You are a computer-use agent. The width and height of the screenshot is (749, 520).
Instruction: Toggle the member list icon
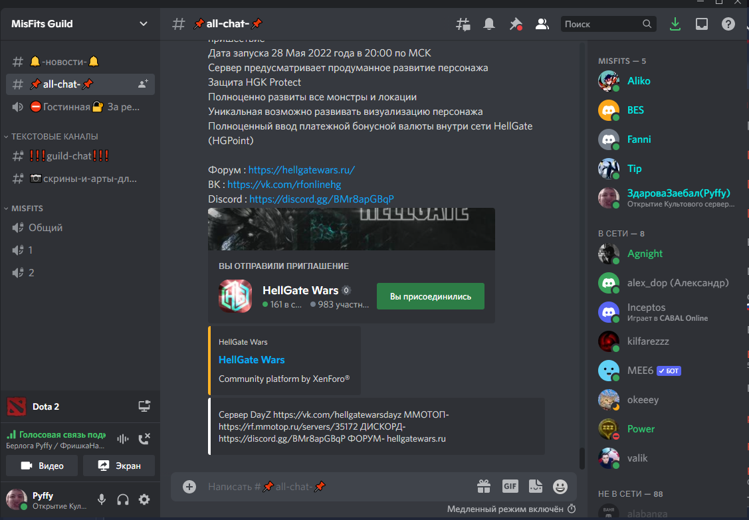542,24
